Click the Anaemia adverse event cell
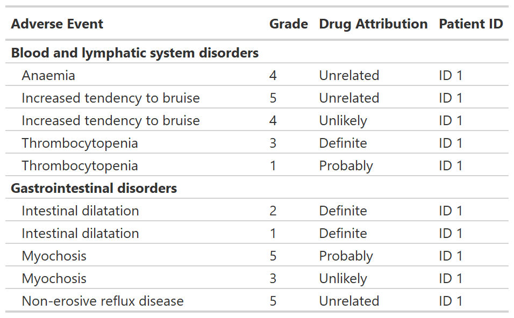Viewport: 514px width, 318px height. (x=48, y=76)
